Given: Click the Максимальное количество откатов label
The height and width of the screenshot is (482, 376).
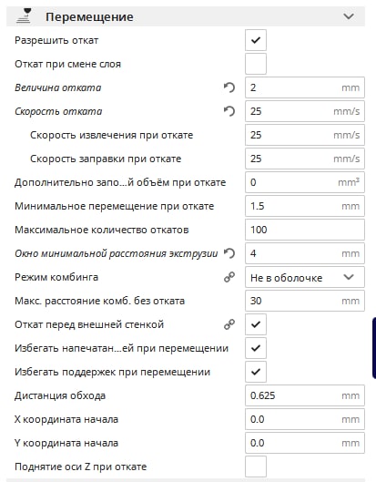Looking at the screenshot, I should click(102, 230).
